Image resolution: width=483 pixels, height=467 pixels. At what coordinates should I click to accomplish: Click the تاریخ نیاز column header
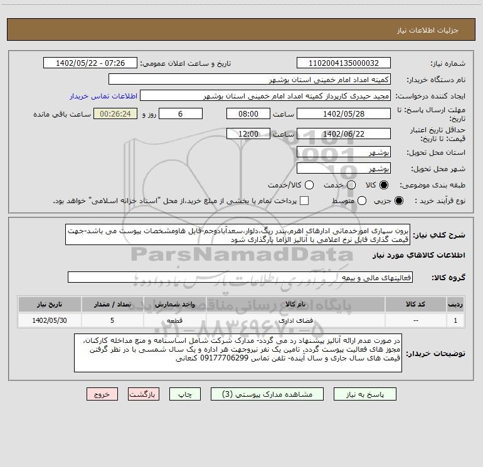tap(50, 305)
